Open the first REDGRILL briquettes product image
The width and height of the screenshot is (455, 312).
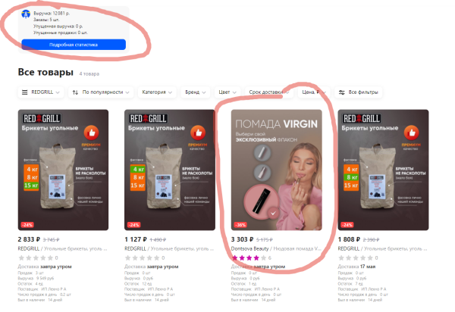click(x=63, y=170)
